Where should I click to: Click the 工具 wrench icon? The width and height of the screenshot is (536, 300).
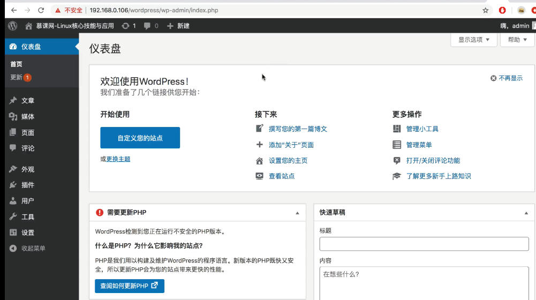pos(13,216)
